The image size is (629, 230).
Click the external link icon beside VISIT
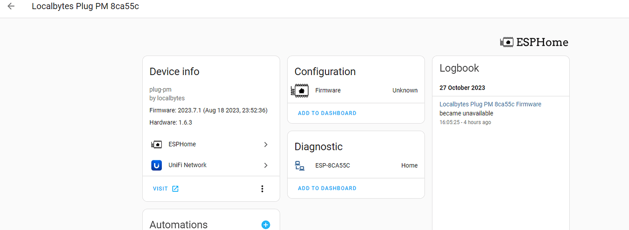pyautogui.click(x=175, y=189)
